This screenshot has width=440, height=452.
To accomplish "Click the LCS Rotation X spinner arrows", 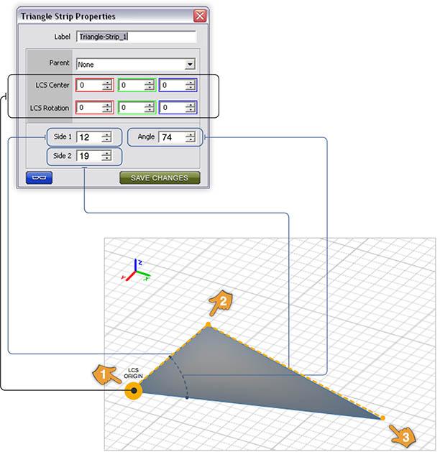I will coord(107,108).
